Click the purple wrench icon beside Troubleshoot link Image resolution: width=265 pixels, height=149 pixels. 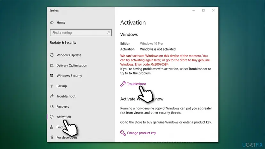click(x=123, y=84)
